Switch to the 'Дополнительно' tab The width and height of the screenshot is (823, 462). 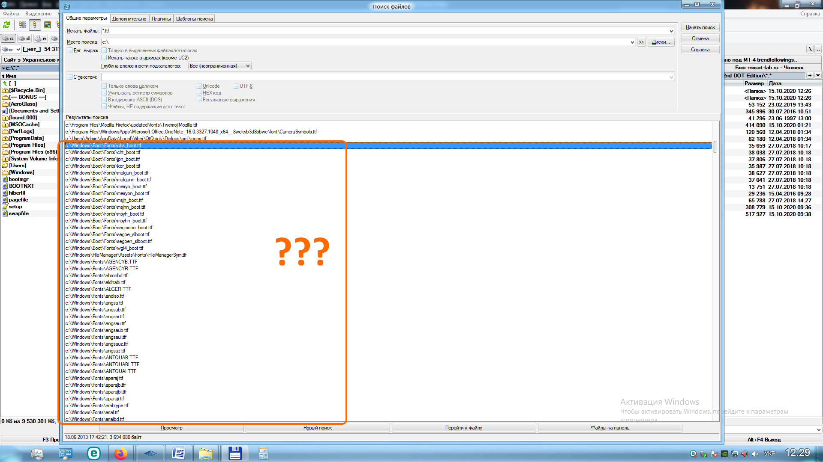click(x=129, y=19)
